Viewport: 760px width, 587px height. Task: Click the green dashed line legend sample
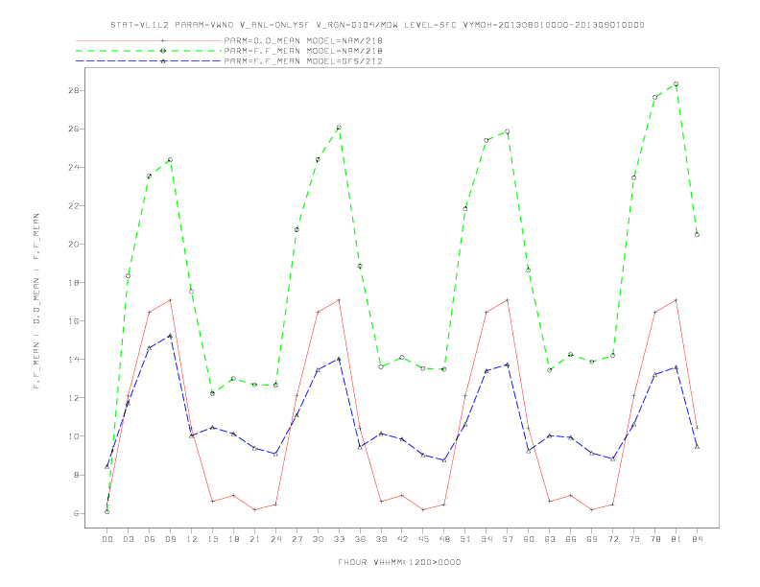pyautogui.click(x=149, y=51)
